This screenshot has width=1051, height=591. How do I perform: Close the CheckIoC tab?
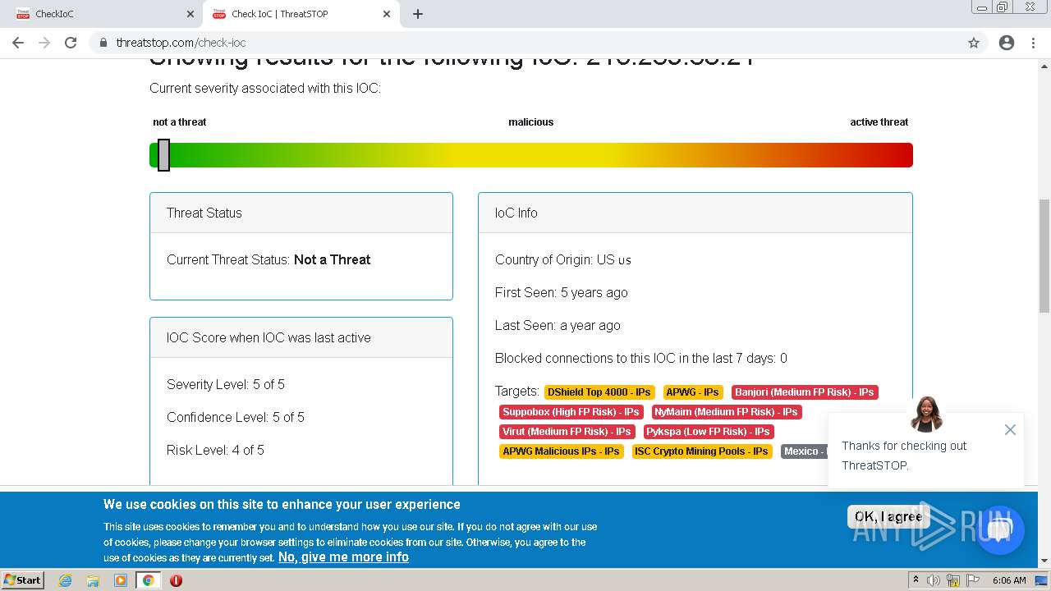[x=190, y=14]
